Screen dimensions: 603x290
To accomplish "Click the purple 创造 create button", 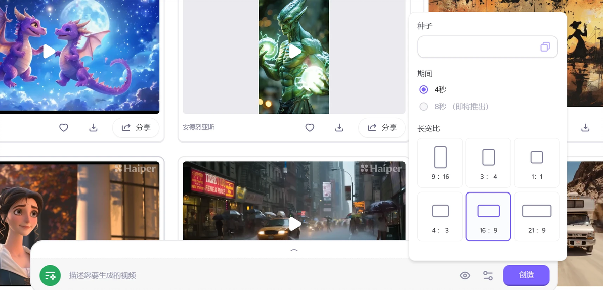I will [x=526, y=275].
